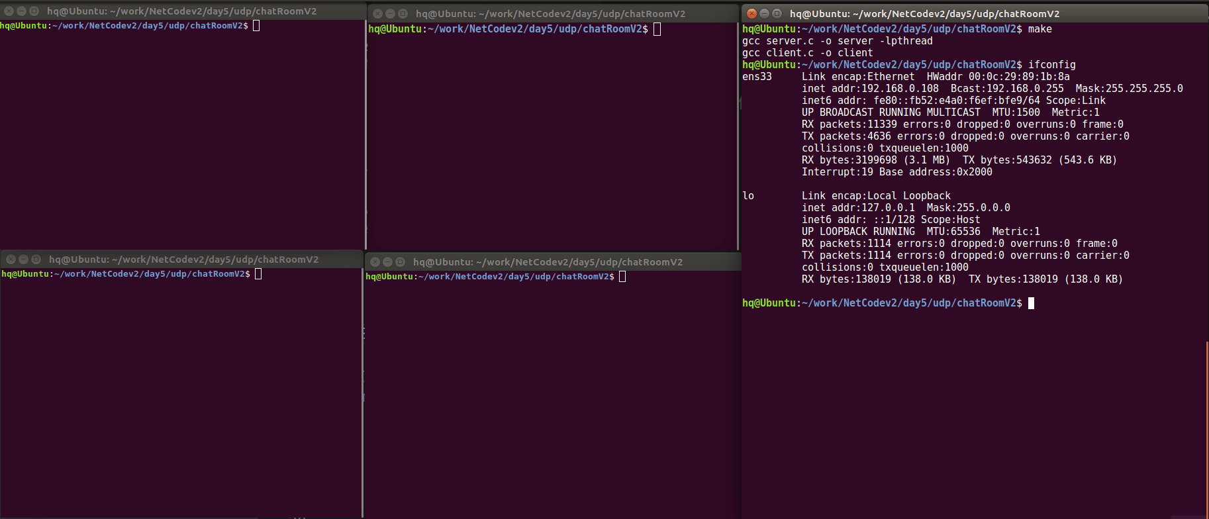Maximize the top-left empty terminal window
Viewport: 1209px width, 519px height.
click(x=34, y=11)
